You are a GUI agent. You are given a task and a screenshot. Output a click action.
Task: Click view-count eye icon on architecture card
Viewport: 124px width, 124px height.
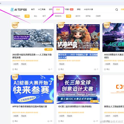click(x=49, y=69)
